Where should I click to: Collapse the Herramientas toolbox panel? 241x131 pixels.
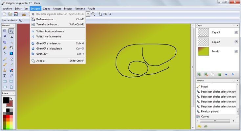click(13, 26)
